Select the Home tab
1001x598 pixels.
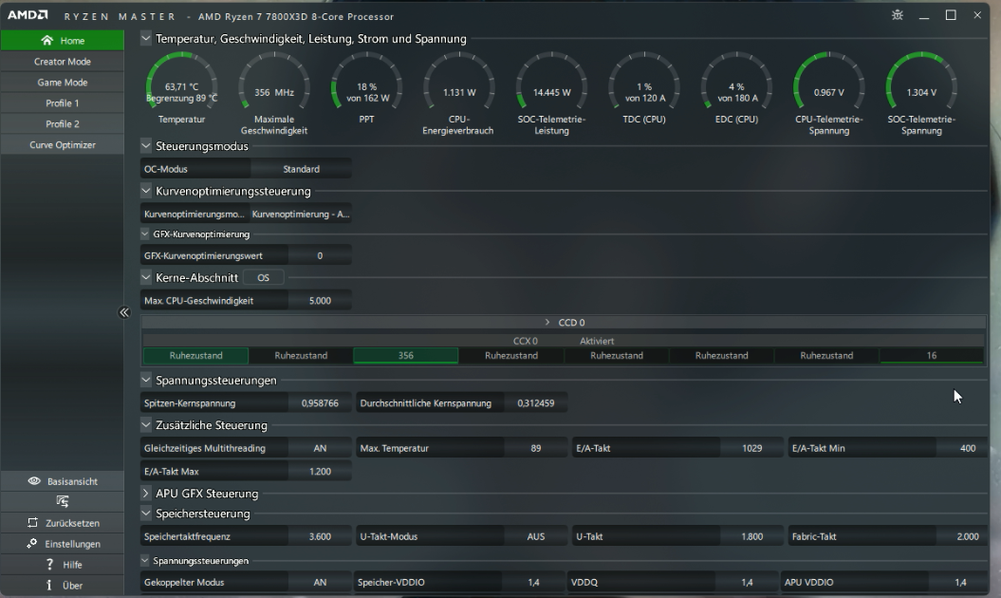[62, 40]
